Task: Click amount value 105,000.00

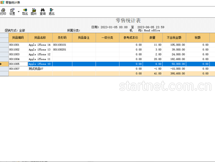Action: (178, 45)
